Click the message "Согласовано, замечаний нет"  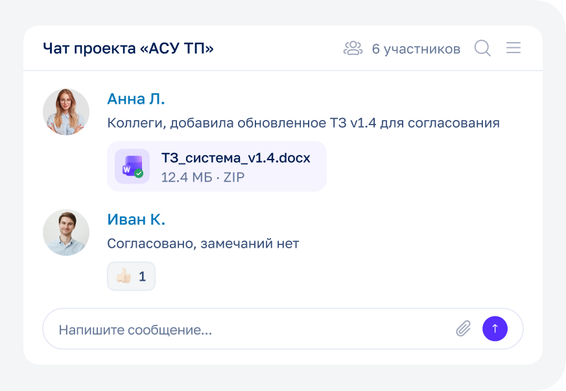[x=203, y=244]
